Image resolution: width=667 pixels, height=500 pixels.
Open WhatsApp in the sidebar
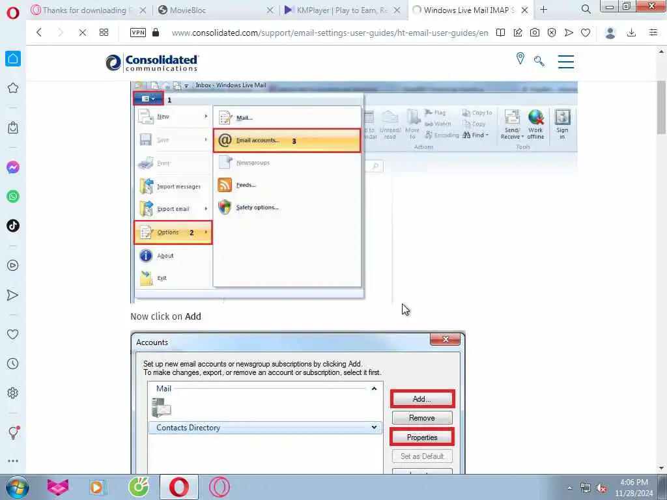coord(13,197)
